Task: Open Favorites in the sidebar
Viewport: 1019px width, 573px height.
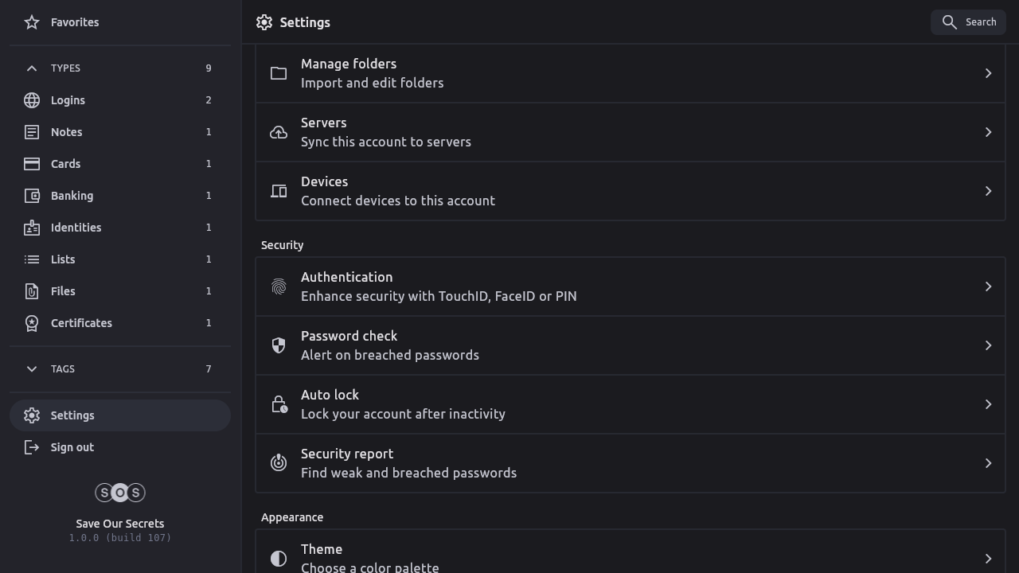Action: tap(74, 22)
